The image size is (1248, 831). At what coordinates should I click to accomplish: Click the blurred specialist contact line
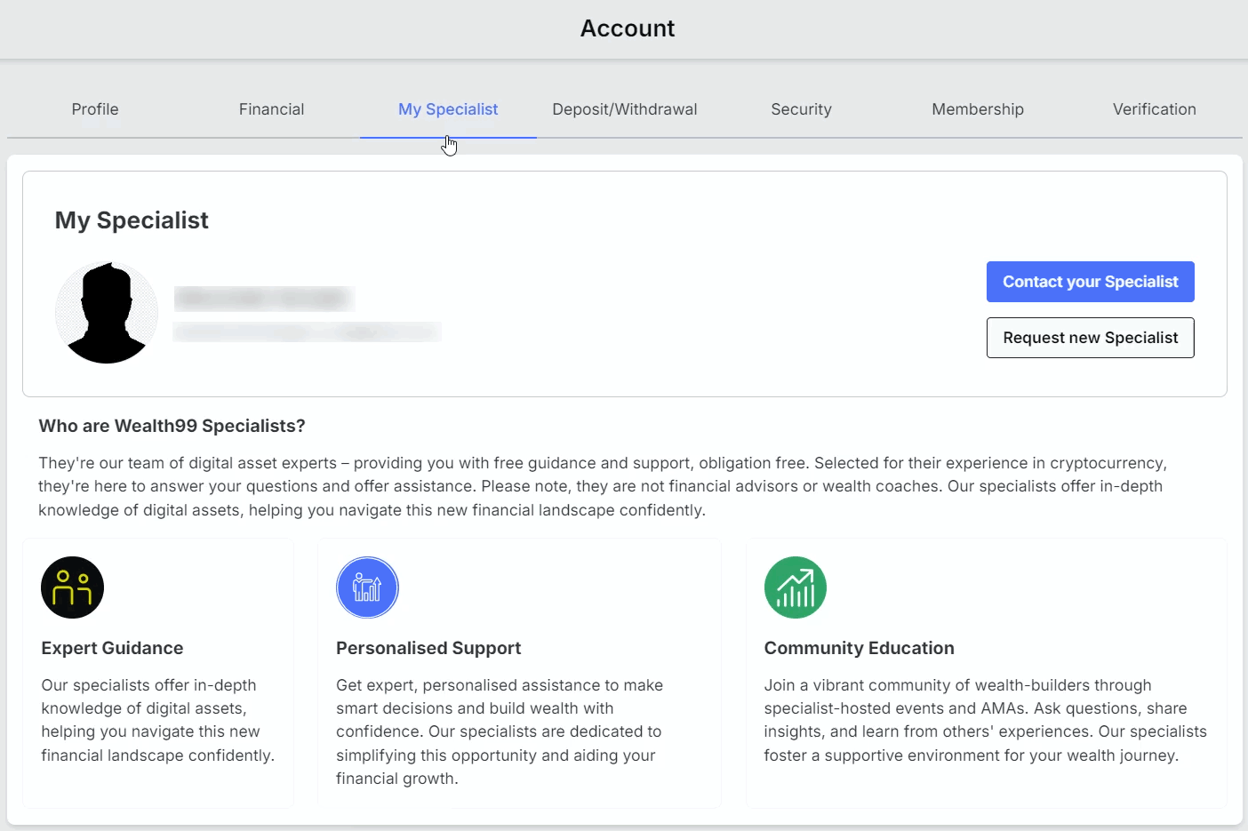308,332
